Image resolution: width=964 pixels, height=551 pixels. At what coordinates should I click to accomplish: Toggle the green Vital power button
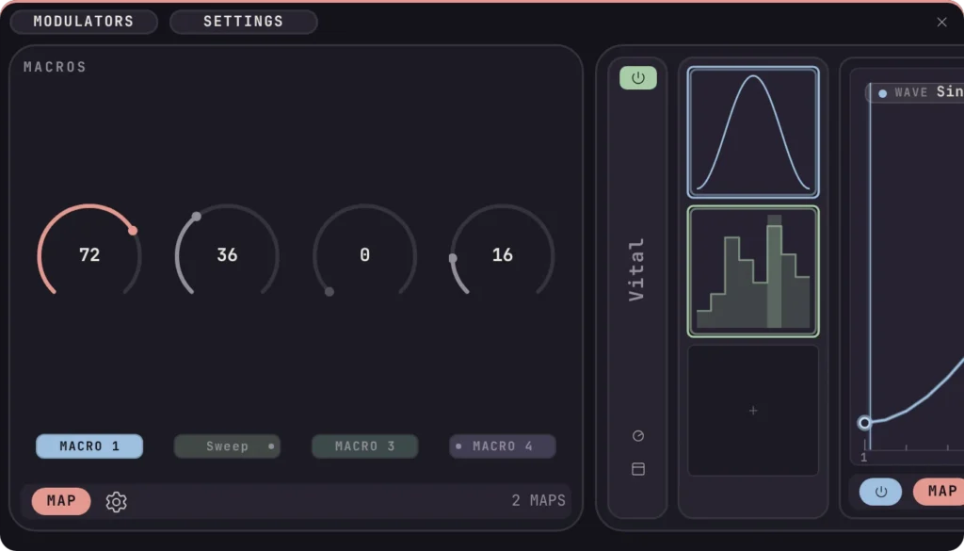pyautogui.click(x=638, y=78)
